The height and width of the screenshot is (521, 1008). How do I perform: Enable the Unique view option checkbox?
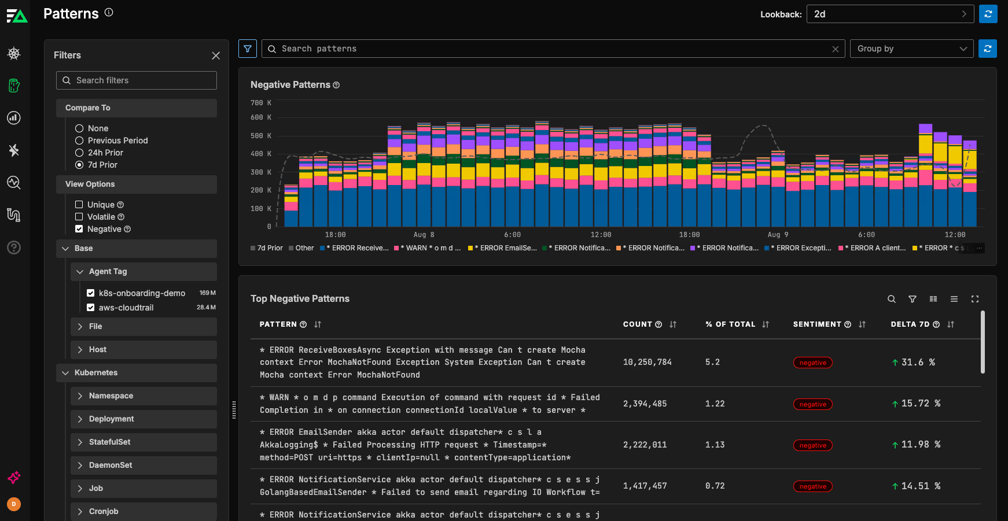pos(79,205)
